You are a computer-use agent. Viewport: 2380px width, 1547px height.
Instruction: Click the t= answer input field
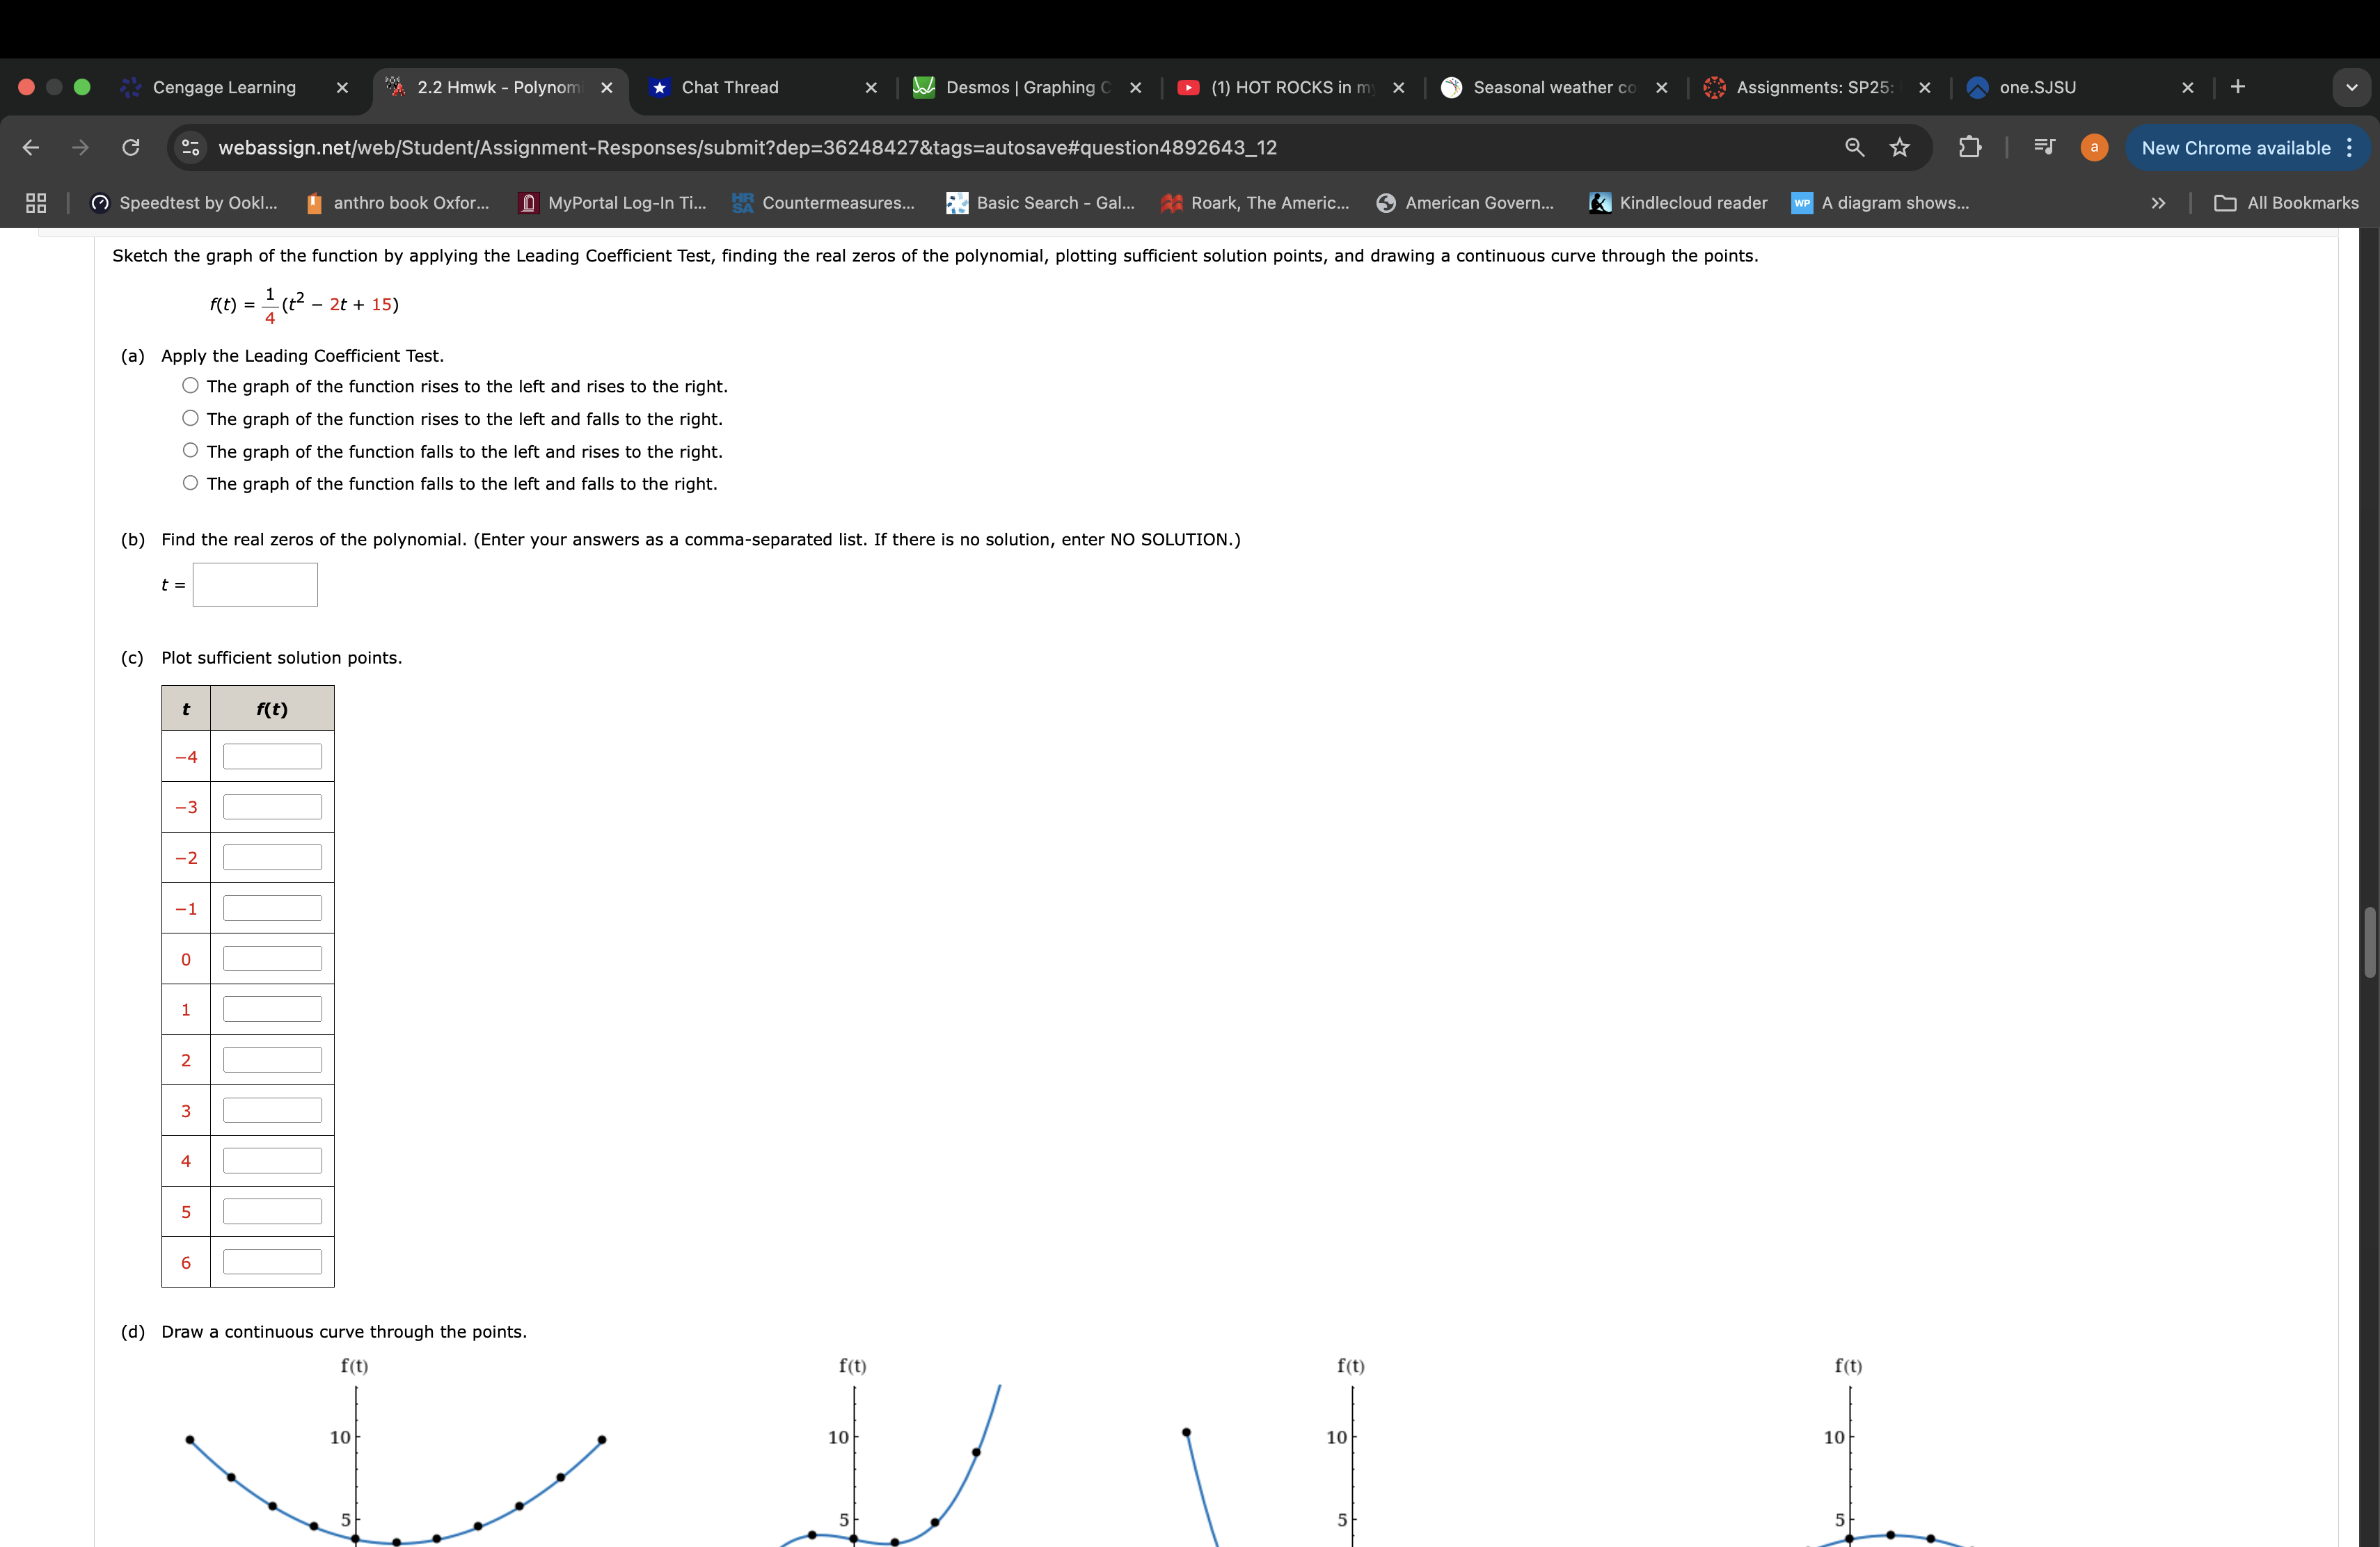point(255,584)
